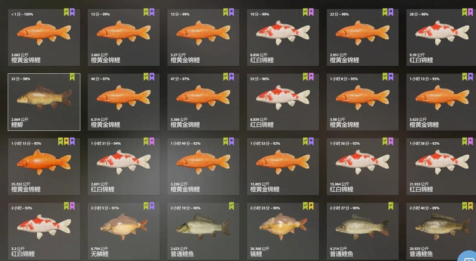The height and width of the screenshot is (261, 476).
Task: Click purple badge on 9.39公斤 红白锦鲤 card
Action: click(470, 12)
